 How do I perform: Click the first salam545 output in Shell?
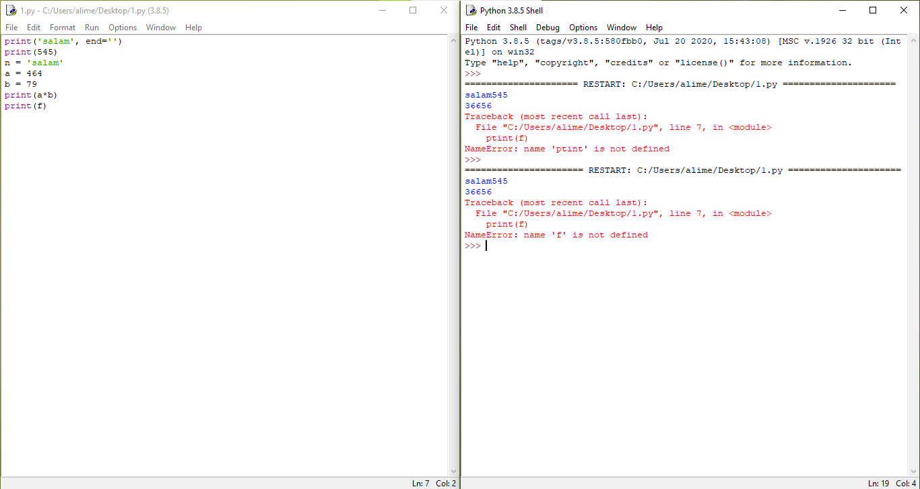[486, 95]
